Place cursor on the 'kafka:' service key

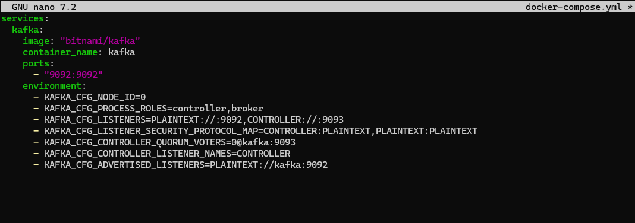coord(27,30)
